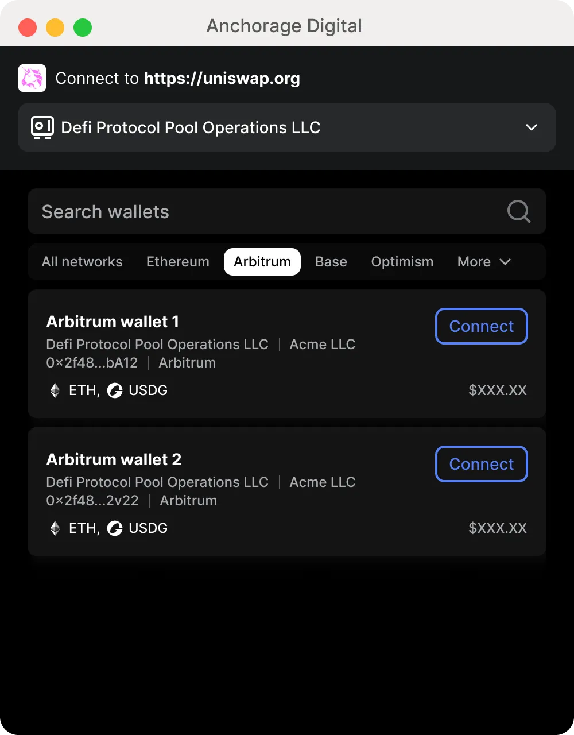Select the Arbitrum network tab
This screenshot has height=735, width=574.
262,262
